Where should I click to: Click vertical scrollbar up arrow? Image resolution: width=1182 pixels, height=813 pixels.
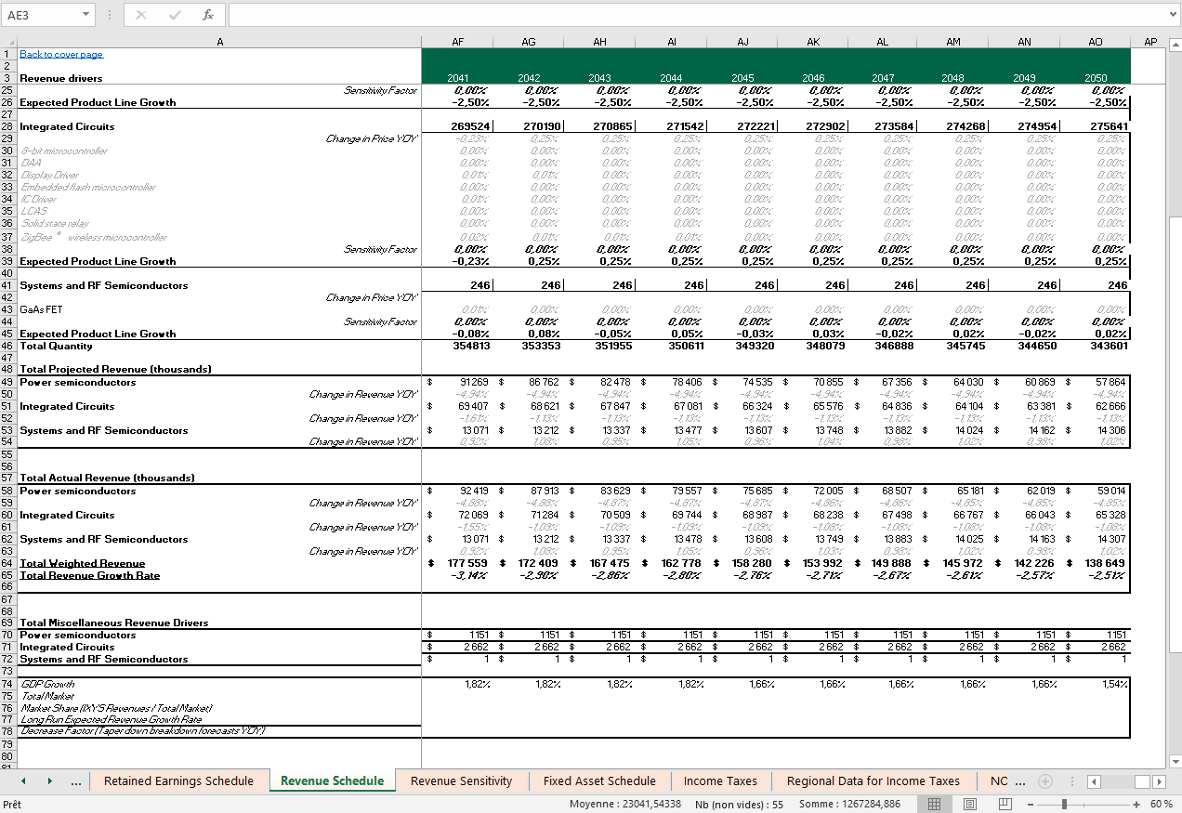point(1175,43)
